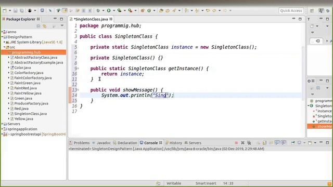Click the External Tools run icon
This screenshot has width=333, height=187.
pos(130,10)
